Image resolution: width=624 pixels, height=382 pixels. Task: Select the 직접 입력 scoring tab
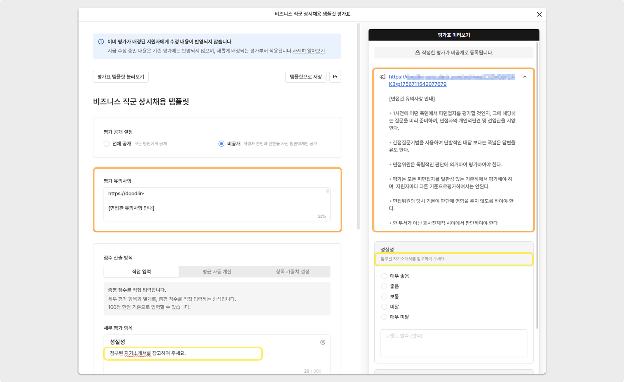[x=141, y=272]
